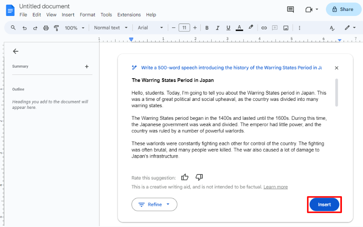Open editing mode pencil dropdown
This screenshot has width=363, height=227.
pos(350,28)
